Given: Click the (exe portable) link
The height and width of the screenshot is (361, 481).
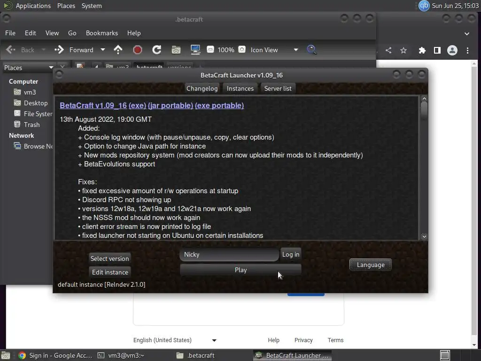Looking at the screenshot, I should point(219,106).
